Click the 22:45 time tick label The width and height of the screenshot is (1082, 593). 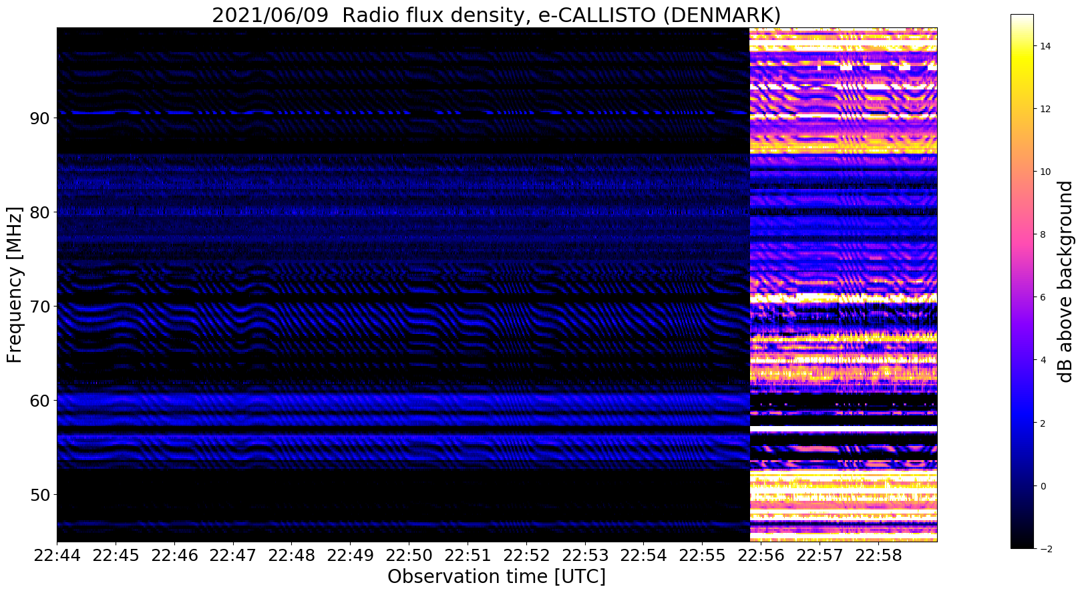pyautogui.click(x=116, y=555)
